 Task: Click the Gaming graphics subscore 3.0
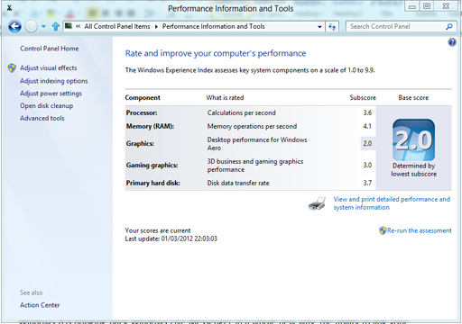point(367,166)
